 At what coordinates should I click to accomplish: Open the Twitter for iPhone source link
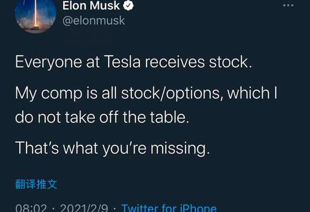(169, 208)
